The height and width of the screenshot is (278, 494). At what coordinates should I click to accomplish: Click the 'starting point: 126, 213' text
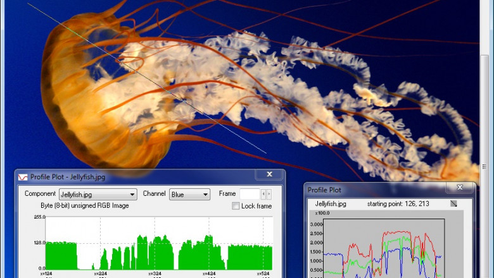point(398,204)
